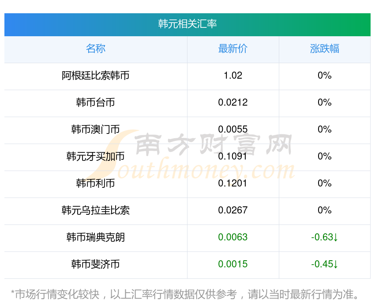Open the 韩元乌拉圭比索 currency pair
Screen dimensions: 375x308
[x=96, y=210]
